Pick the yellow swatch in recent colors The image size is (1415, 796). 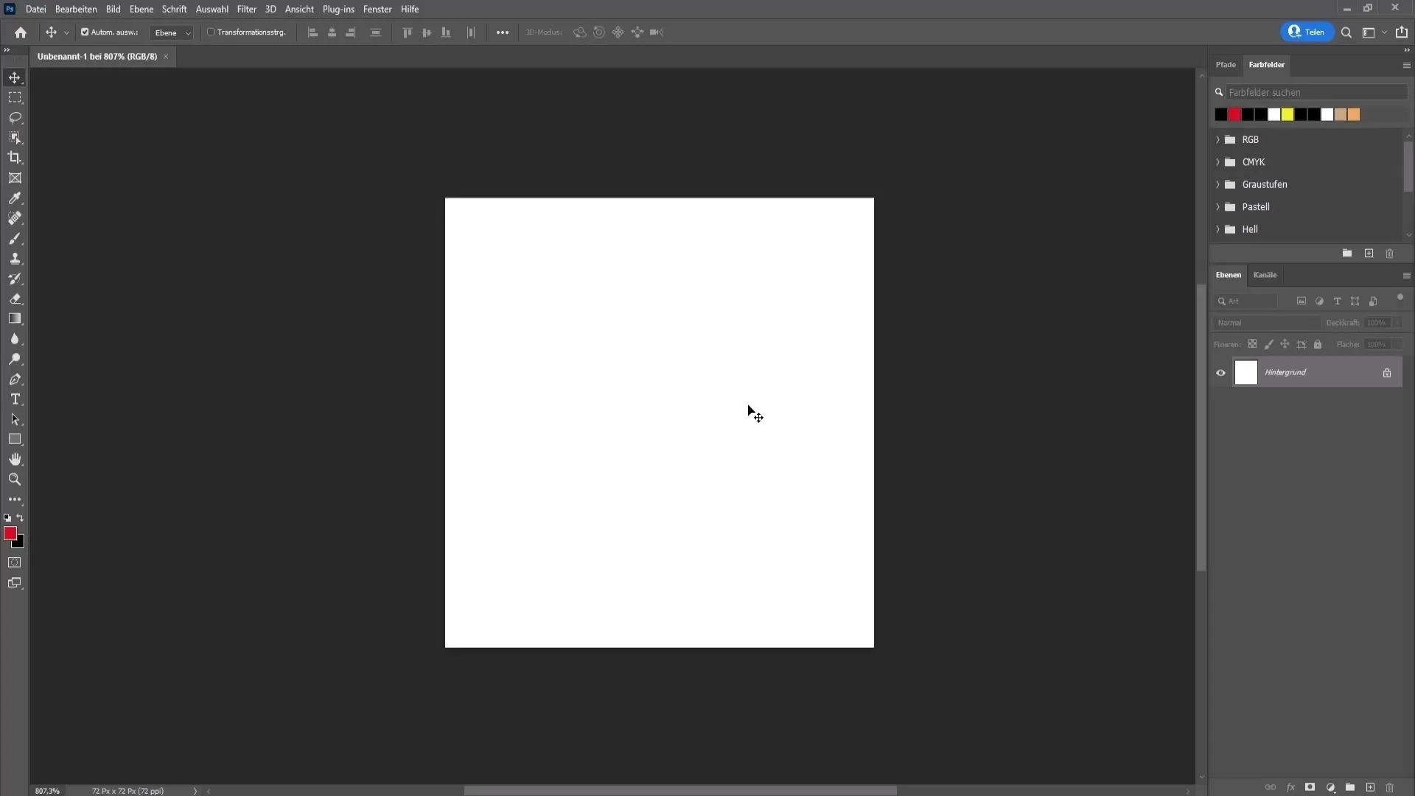(1288, 115)
